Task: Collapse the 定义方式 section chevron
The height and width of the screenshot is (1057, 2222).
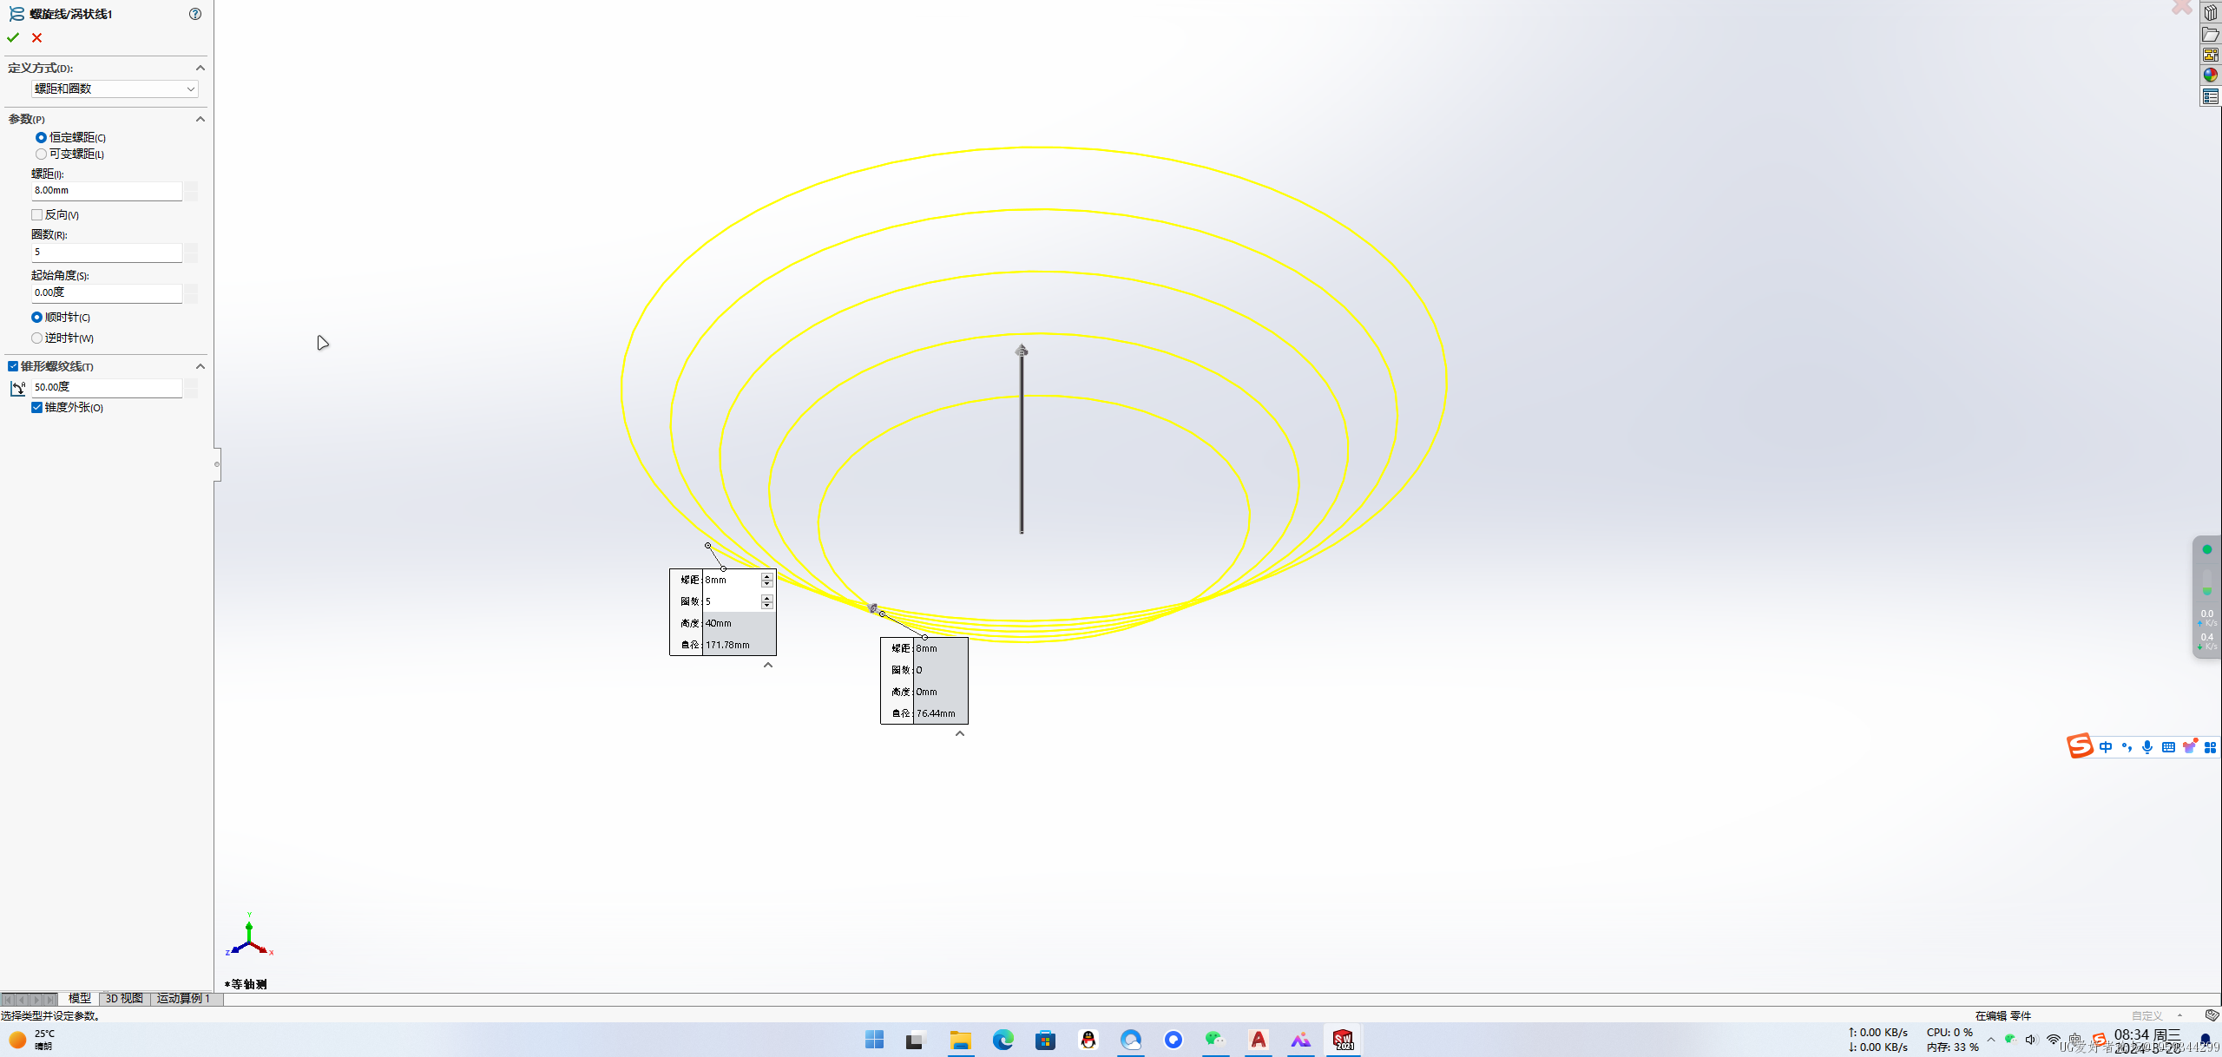Action: coord(201,68)
